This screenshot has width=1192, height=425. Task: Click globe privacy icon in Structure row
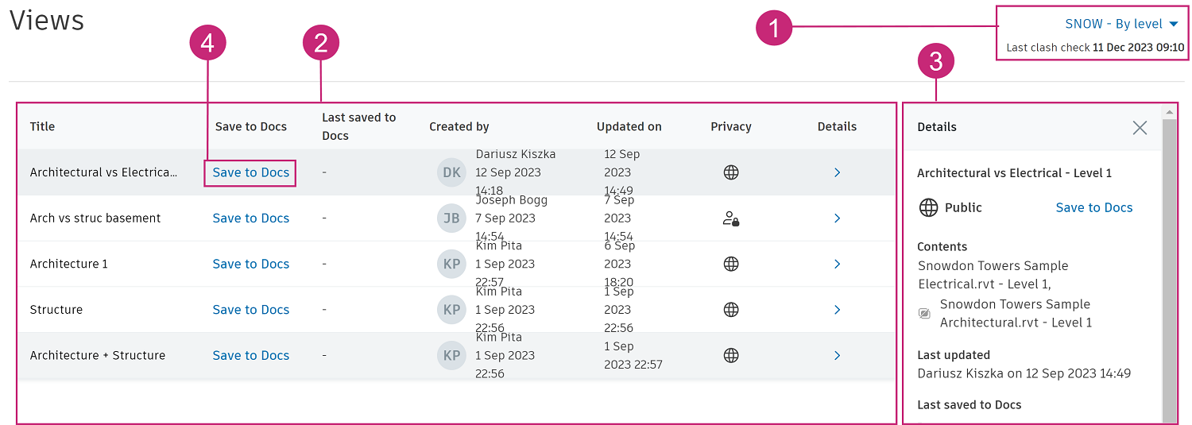(731, 310)
